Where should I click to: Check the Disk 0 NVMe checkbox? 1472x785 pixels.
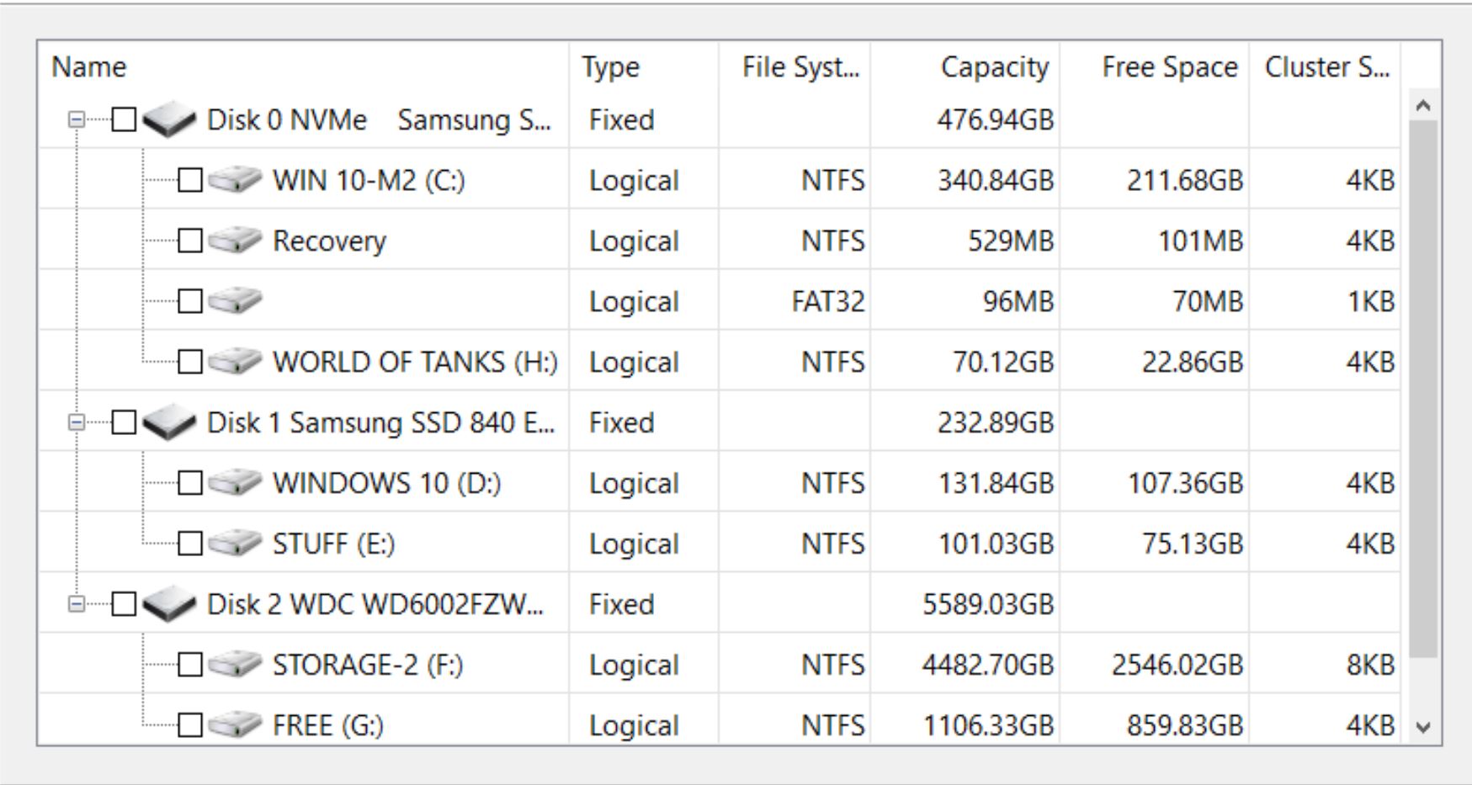click(124, 119)
